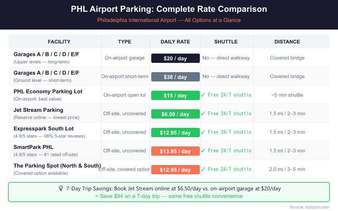Click the Save $94 on 7-day trip text
Screen dimensions: 338x211
[169, 196]
